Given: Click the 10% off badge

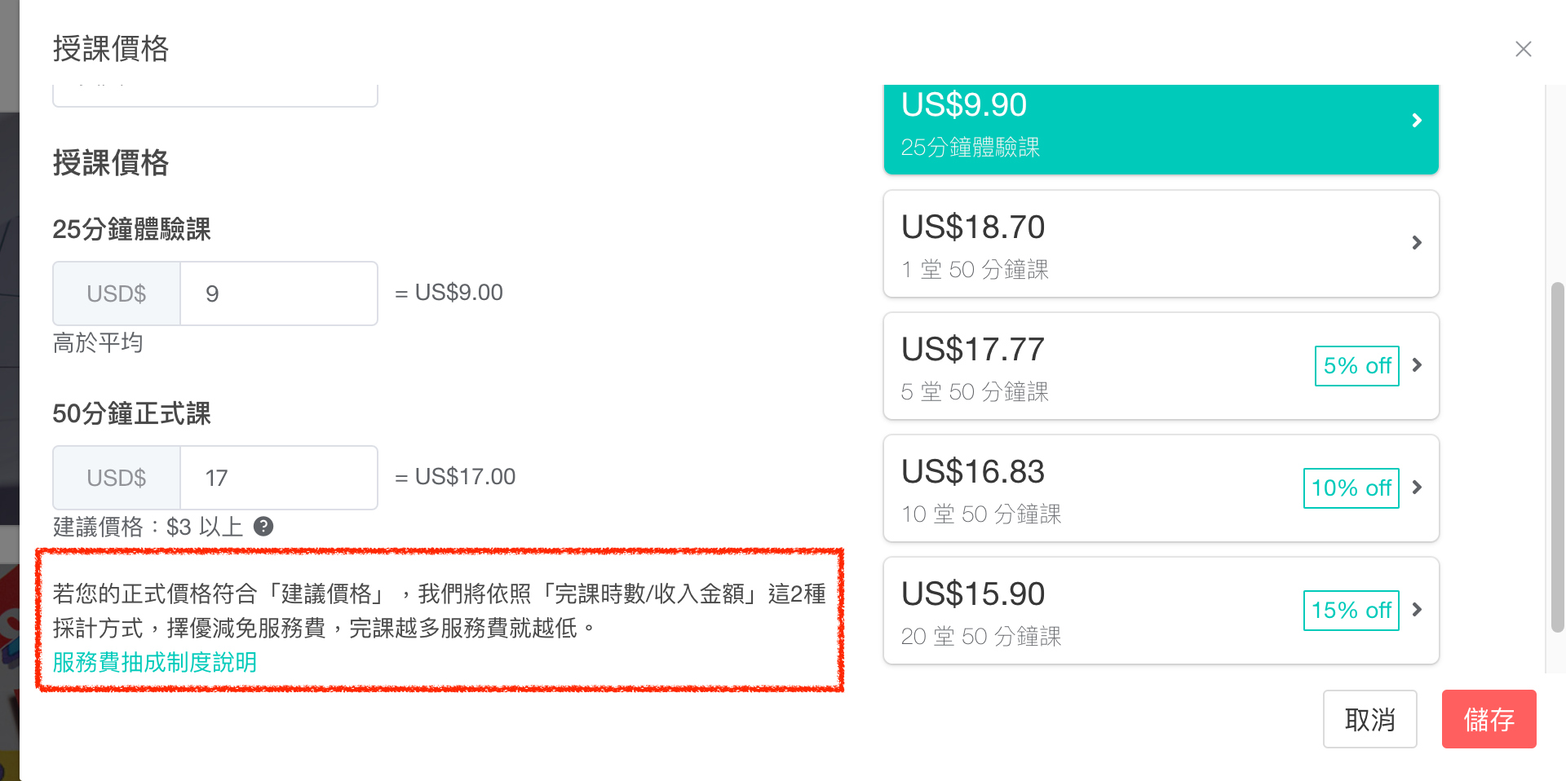Looking at the screenshot, I should point(1351,488).
